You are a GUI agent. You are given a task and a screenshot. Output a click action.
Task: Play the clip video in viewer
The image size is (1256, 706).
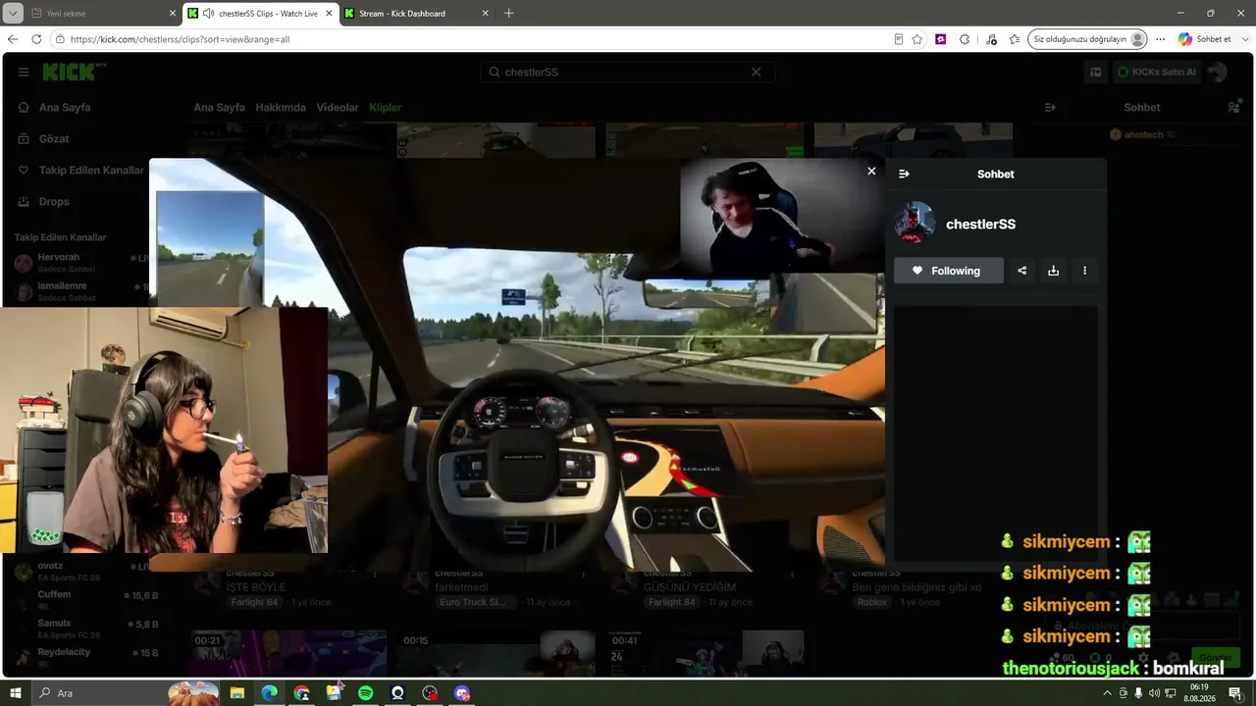pos(517,365)
